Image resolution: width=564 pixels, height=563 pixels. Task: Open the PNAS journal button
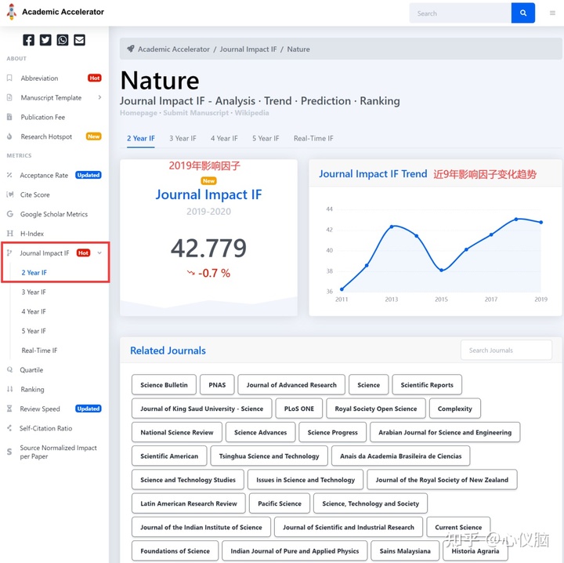point(217,385)
